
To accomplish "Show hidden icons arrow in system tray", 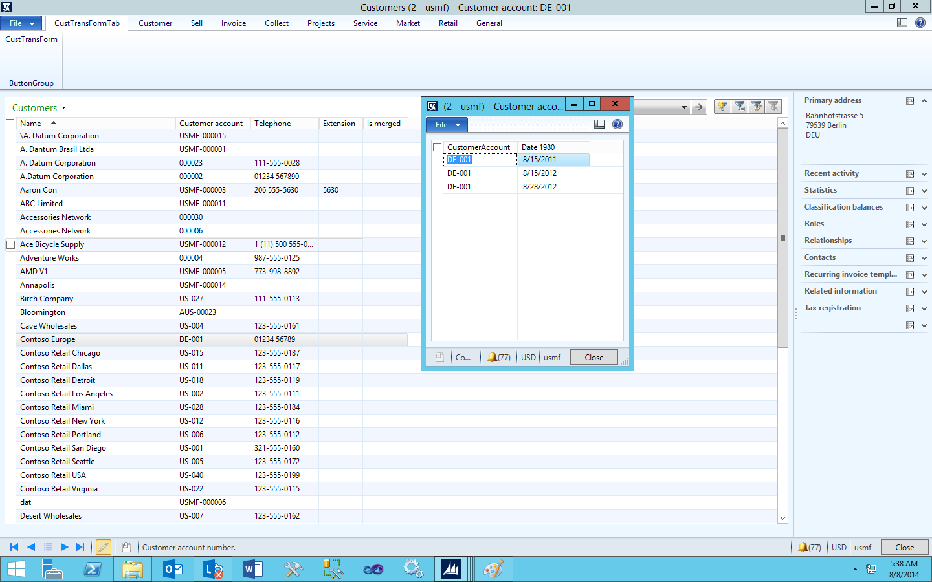I will click(855, 569).
